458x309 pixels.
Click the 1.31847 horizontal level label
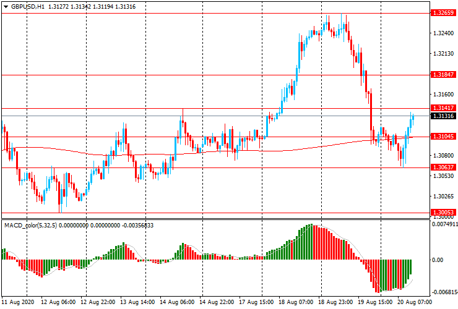coord(443,75)
